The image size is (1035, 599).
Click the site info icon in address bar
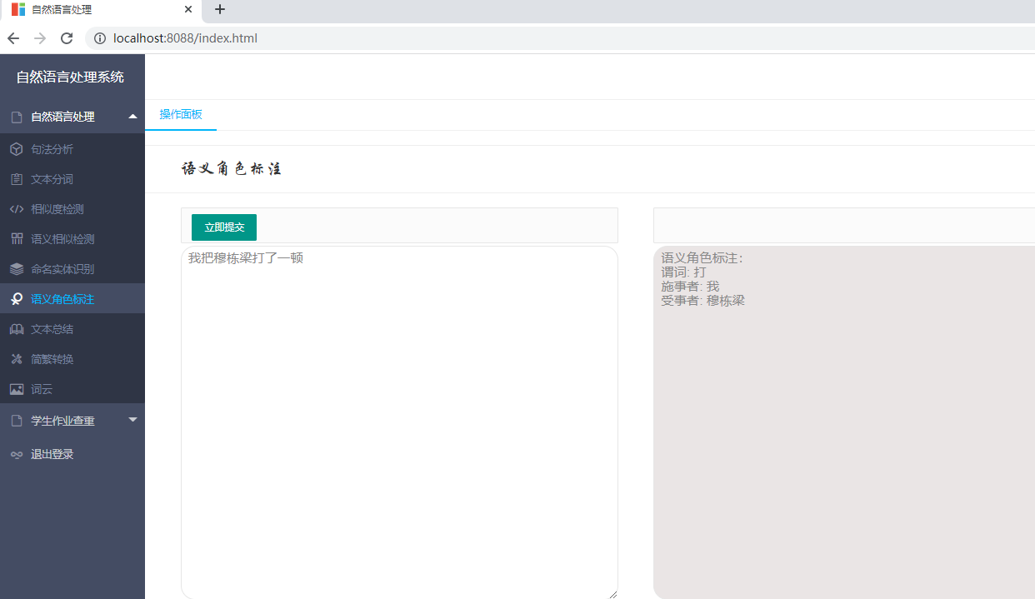click(x=100, y=38)
